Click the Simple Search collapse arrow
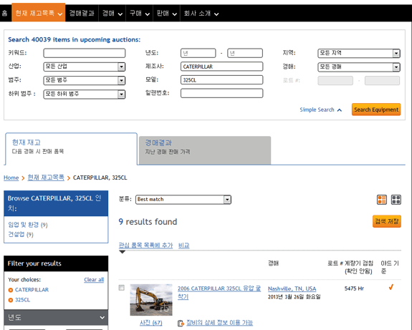Image resolution: width=412 pixels, height=330 pixels. 340,110
